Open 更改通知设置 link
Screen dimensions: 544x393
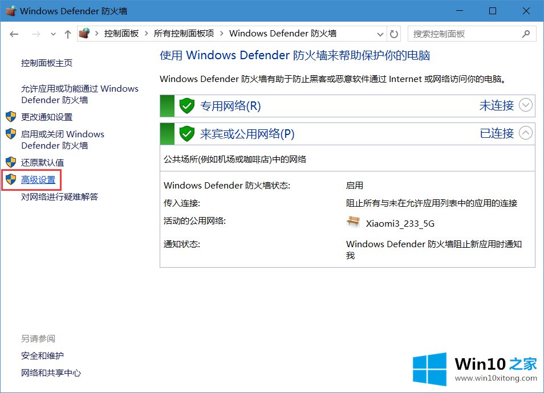coord(47,117)
